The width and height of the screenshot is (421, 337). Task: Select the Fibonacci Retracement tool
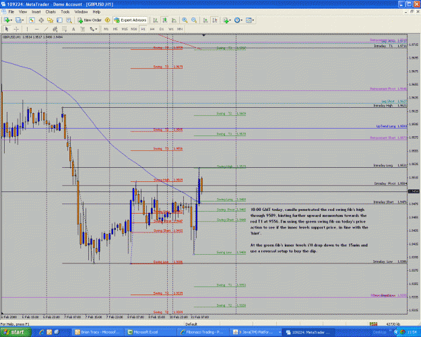[x=64, y=29]
